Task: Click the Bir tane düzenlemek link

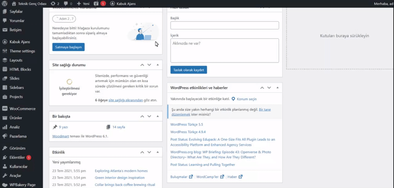Action: pos(221,112)
